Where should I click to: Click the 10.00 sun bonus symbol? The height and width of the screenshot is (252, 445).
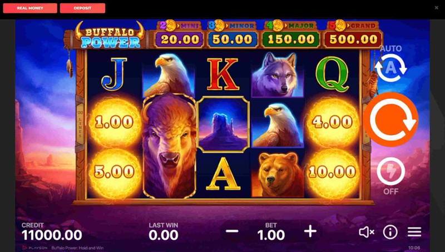pyautogui.click(x=332, y=172)
